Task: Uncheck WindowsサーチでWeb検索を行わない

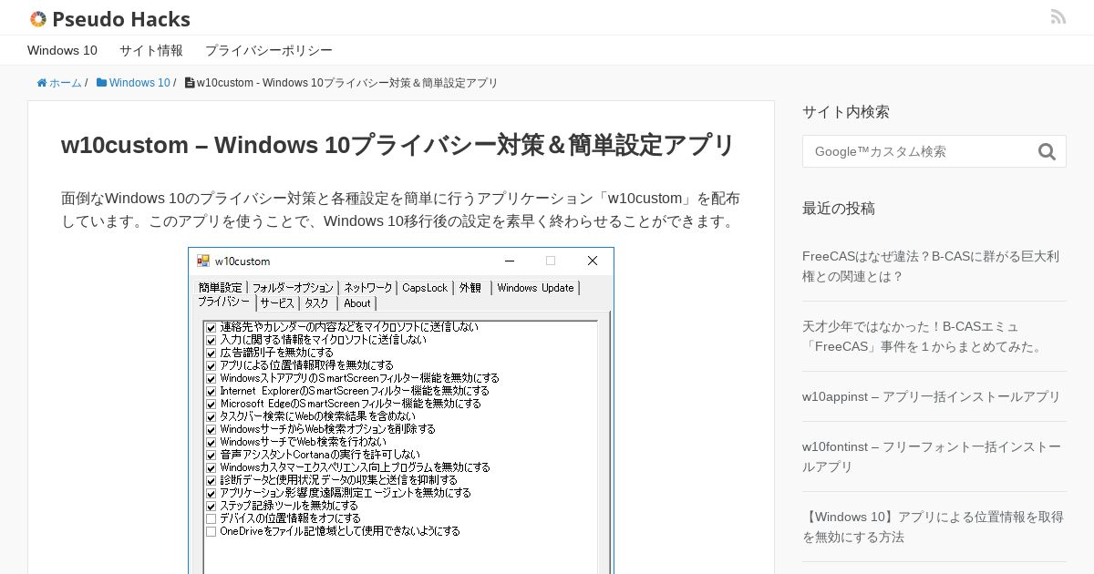Action: (x=211, y=442)
